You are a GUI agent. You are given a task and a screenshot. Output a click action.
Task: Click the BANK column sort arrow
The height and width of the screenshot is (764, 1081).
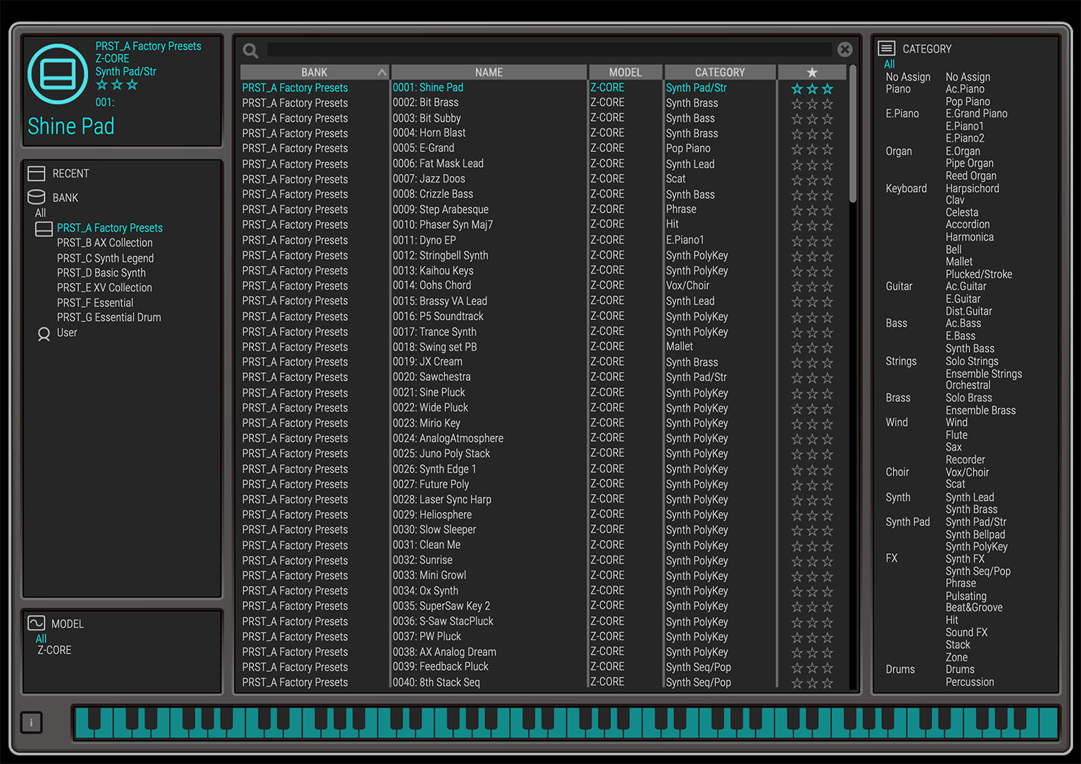383,72
